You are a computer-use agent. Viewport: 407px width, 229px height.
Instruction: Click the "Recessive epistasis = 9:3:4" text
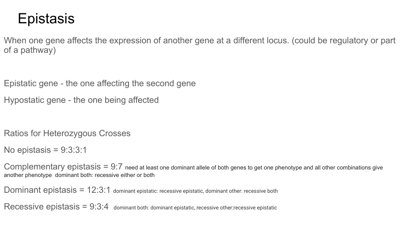click(x=56, y=207)
